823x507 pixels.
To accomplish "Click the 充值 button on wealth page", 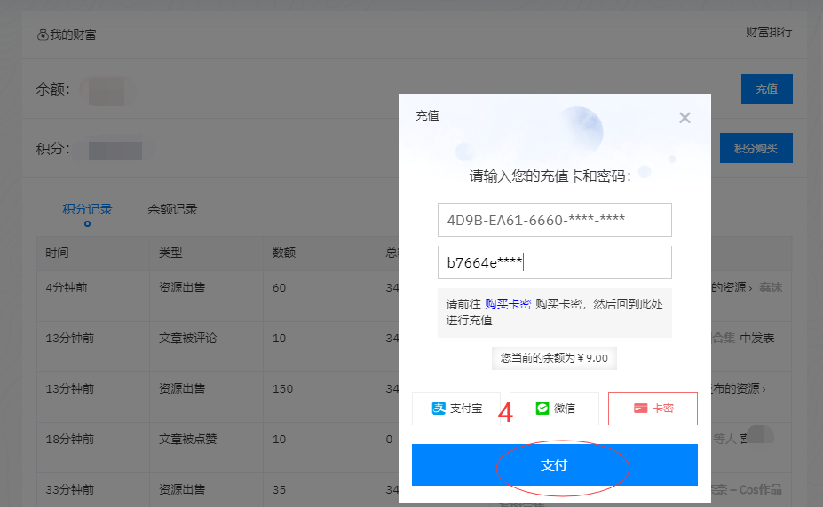I will (x=767, y=89).
